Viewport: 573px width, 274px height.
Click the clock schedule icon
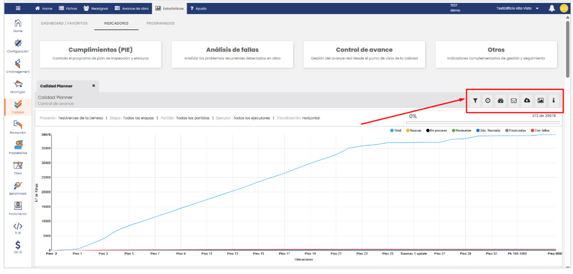pos(487,100)
